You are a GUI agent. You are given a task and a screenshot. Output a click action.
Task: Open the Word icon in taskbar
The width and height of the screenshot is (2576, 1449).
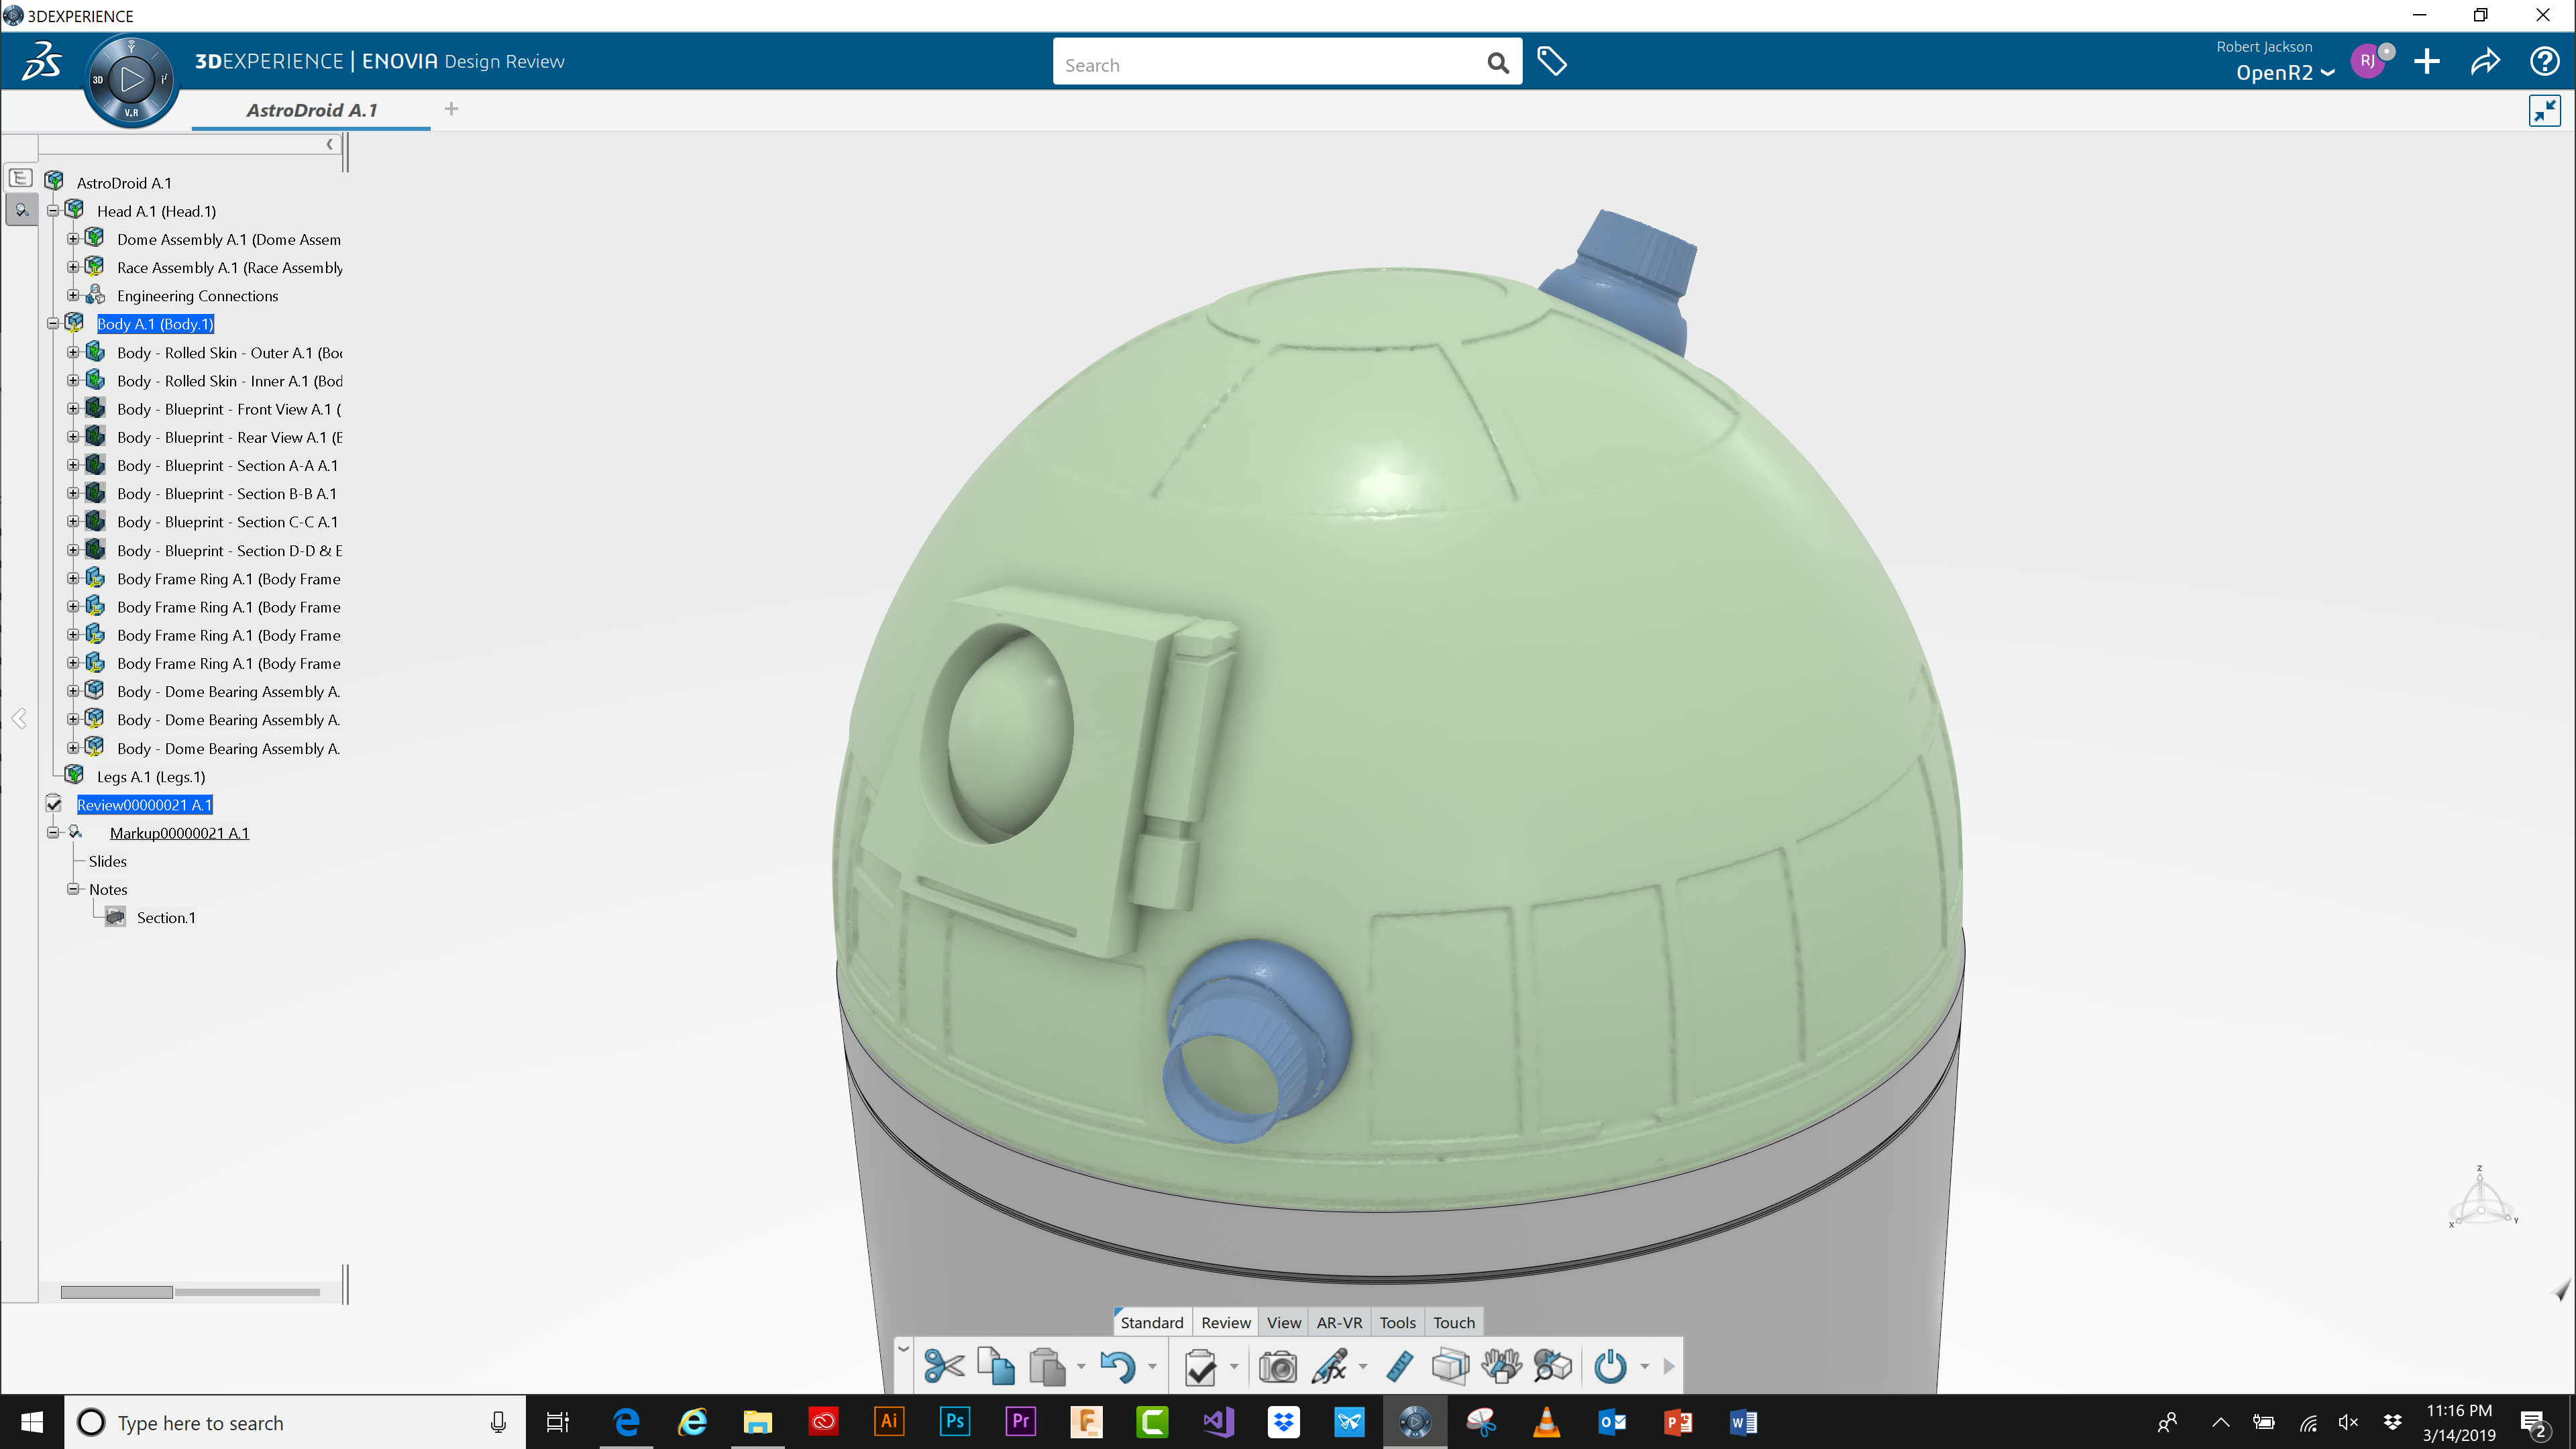click(1743, 1421)
